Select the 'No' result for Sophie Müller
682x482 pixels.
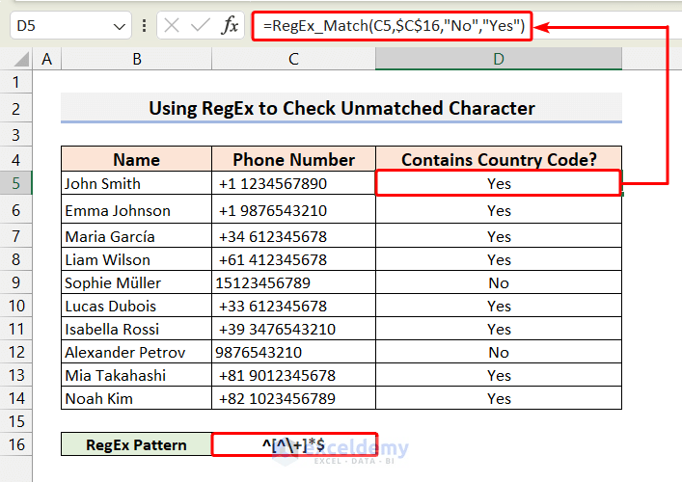[x=499, y=282]
